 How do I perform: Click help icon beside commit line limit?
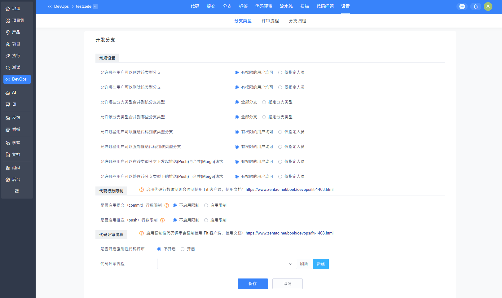point(167,205)
